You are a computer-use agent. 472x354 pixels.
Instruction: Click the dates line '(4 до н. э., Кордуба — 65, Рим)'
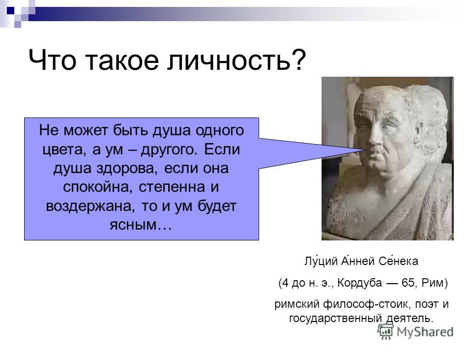coord(363,283)
